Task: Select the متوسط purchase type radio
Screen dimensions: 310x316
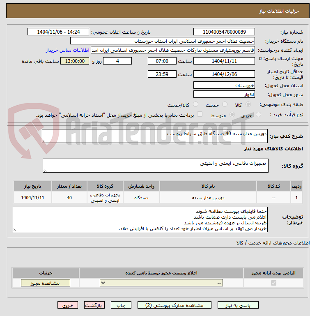Action: (232, 115)
